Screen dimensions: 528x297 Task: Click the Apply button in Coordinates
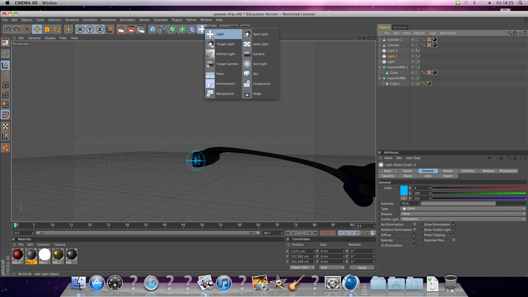pyautogui.click(x=362, y=267)
